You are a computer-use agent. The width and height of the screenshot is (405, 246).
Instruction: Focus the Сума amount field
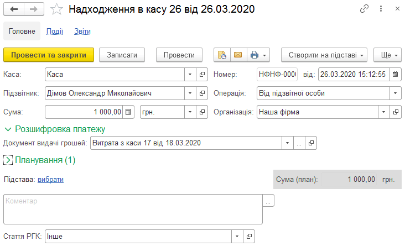84,112
